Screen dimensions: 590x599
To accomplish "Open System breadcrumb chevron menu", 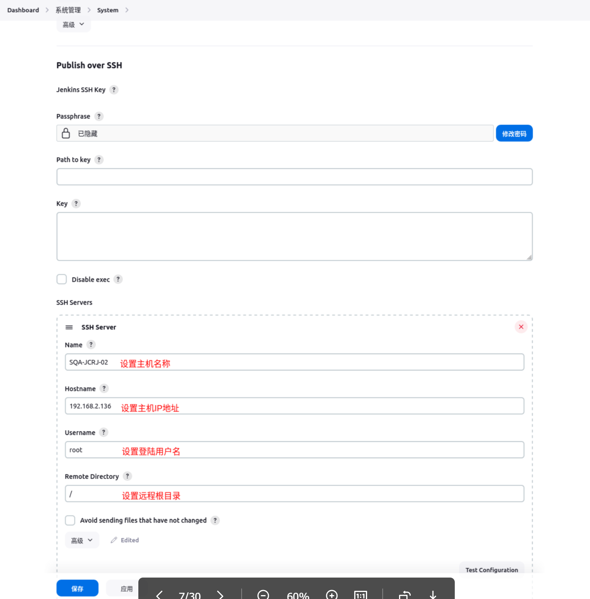I will (x=127, y=10).
